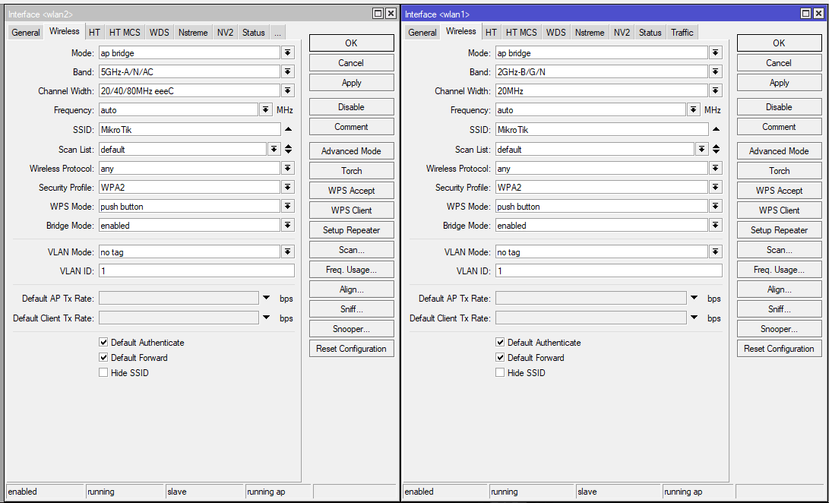Uncheck Default Authenticate in wlan2
Screen dimensions: 829x503
[x=103, y=343]
